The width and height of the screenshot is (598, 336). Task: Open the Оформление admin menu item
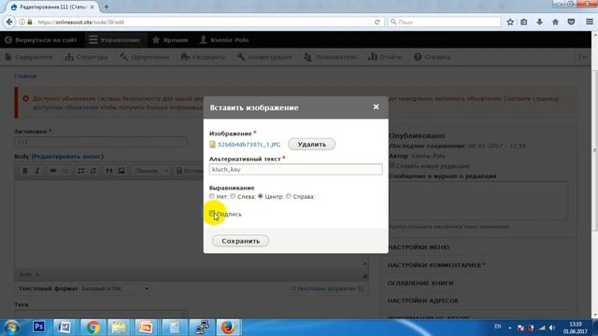tap(145, 57)
